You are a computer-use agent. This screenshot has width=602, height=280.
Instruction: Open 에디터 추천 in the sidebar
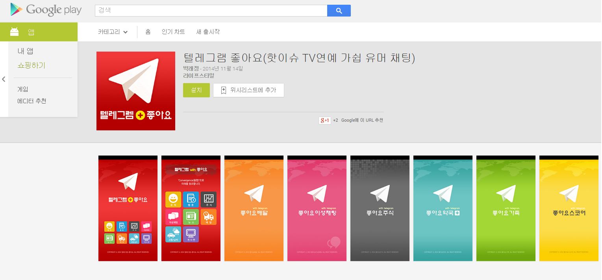click(32, 101)
